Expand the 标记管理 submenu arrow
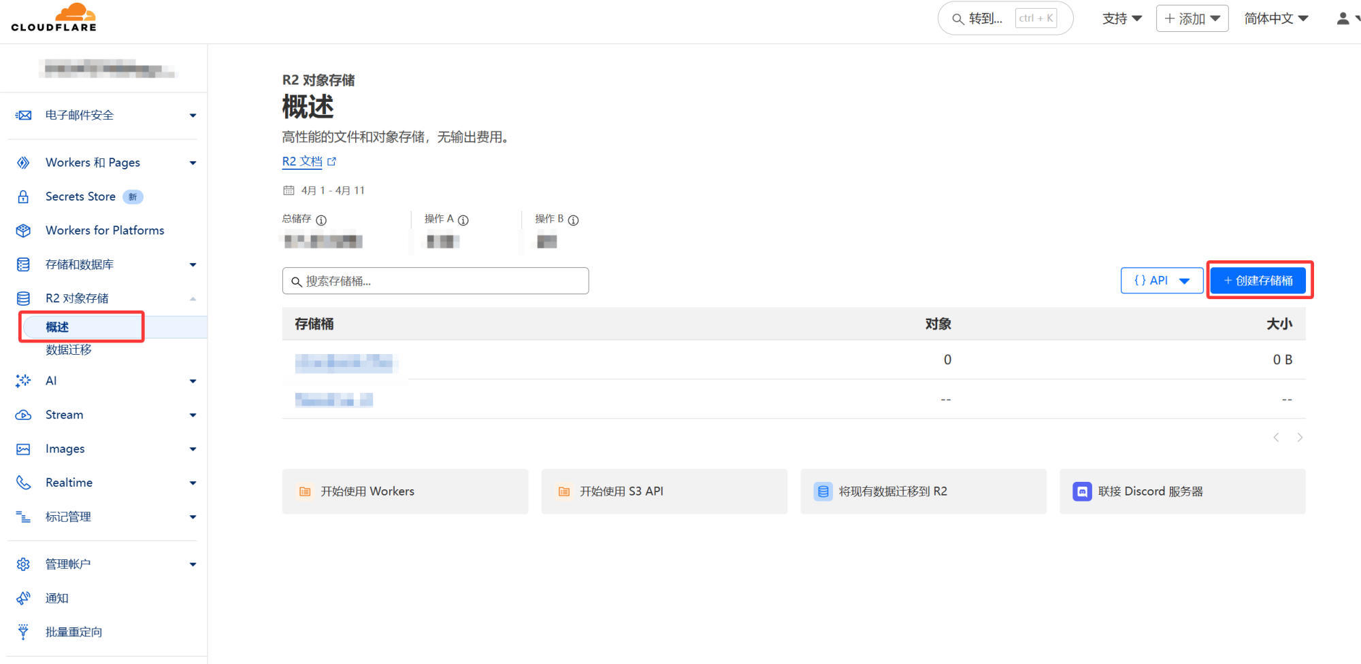The image size is (1361, 664). [193, 517]
